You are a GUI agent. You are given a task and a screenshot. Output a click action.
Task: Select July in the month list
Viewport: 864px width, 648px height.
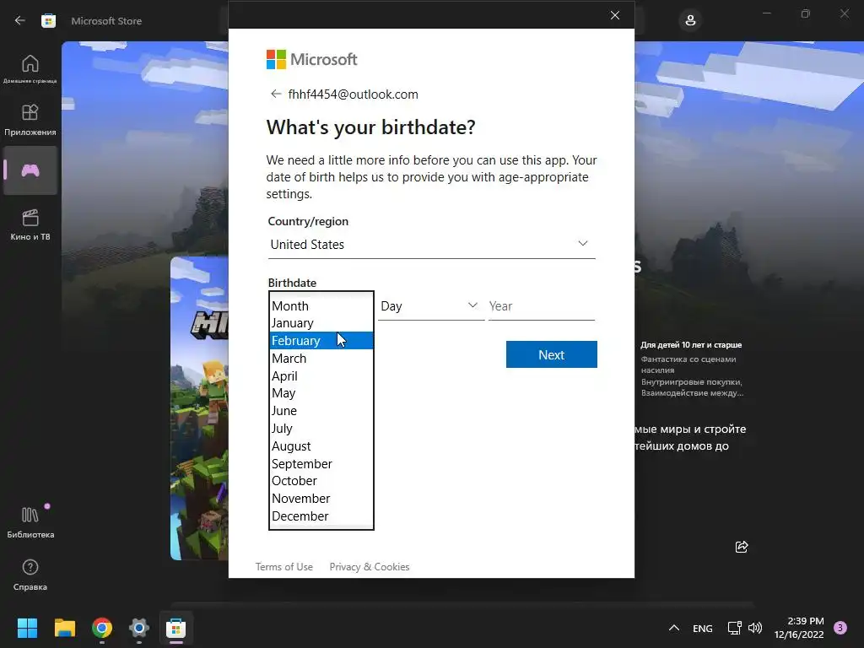[321, 428]
